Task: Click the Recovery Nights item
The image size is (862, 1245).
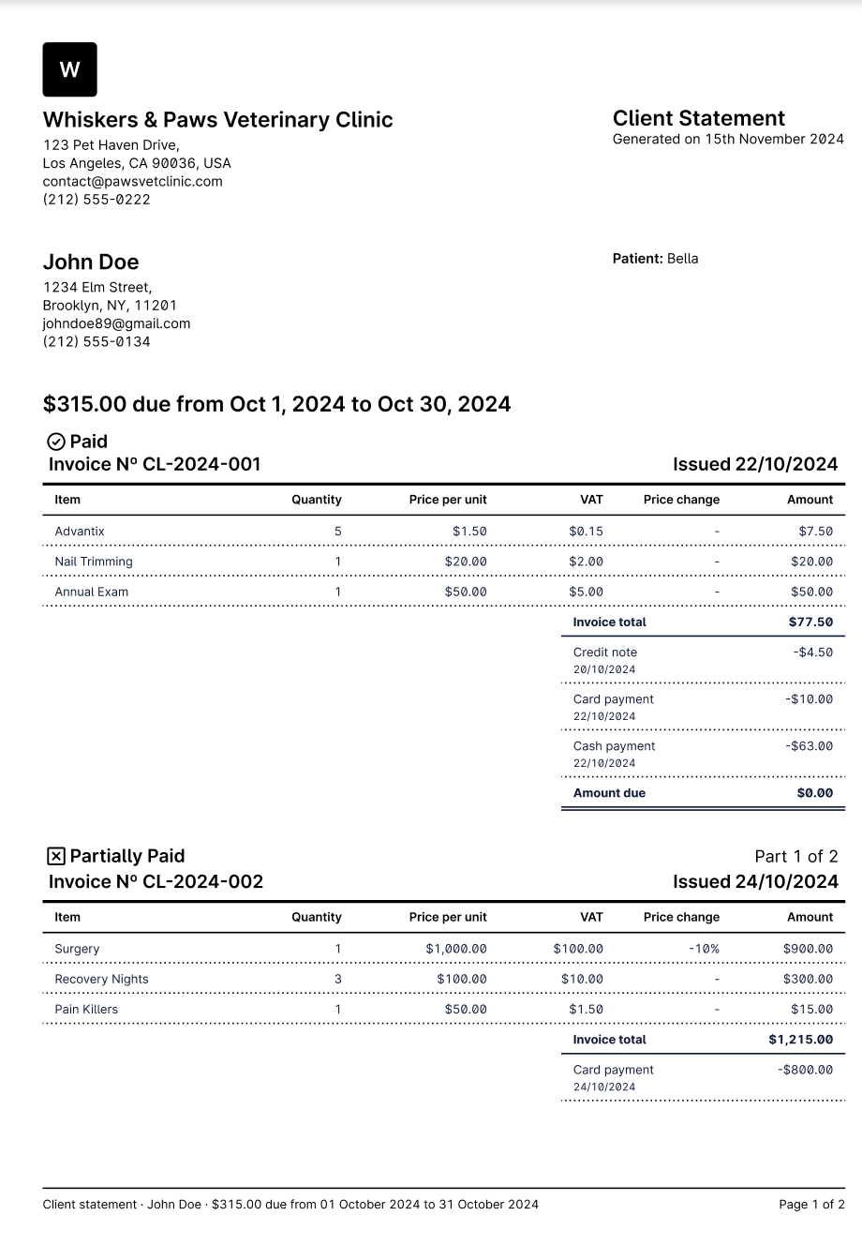Action: (x=101, y=979)
